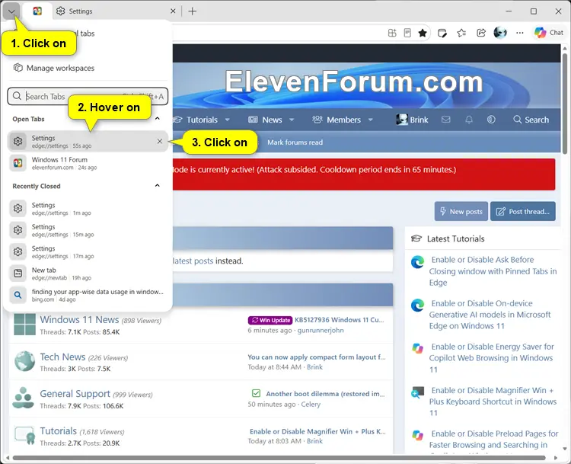The width and height of the screenshot is (571, 464).
Task: Open tutorial 'Enable or Disable On-device Generative AI models'
Action: (x=490, y=315)
